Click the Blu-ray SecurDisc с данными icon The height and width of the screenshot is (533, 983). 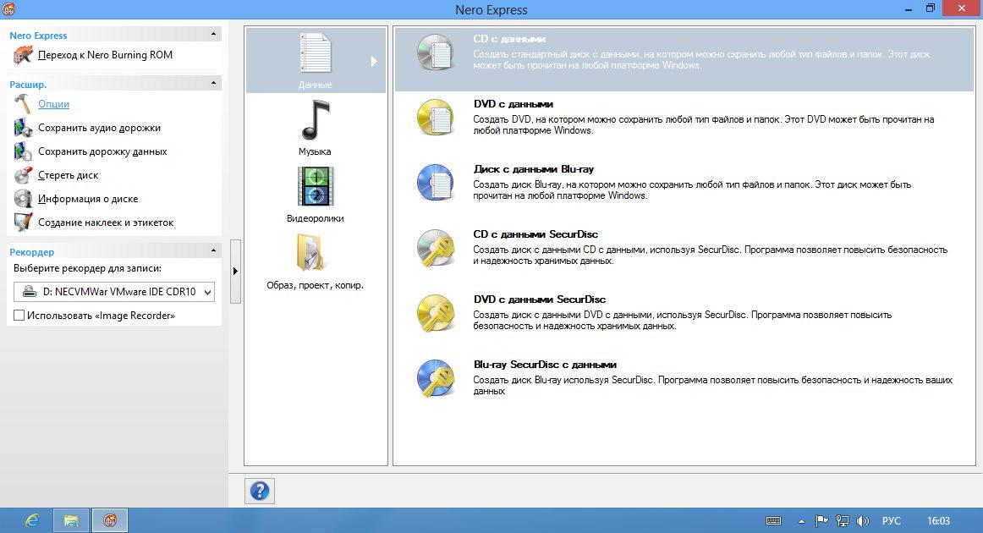pyautogui.click(x=435, y=378)
